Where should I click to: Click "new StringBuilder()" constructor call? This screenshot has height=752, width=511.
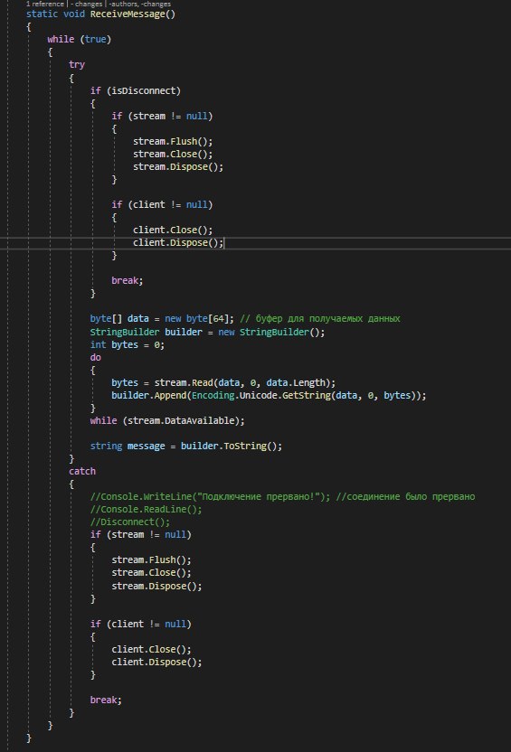(271, 332)
